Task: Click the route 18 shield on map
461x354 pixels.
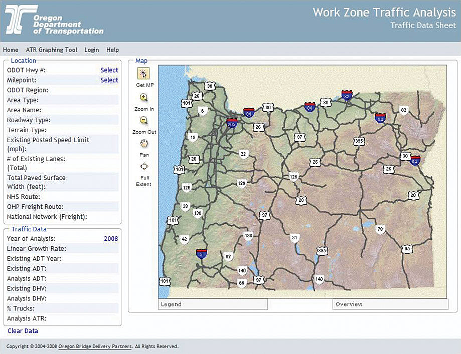Action: tap(193, 137)
